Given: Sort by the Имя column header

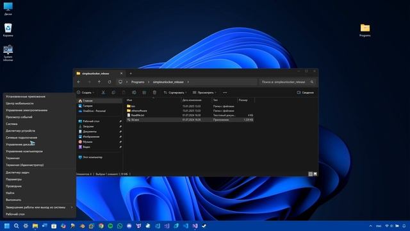Looking at the screenshot, I should 153,100.
